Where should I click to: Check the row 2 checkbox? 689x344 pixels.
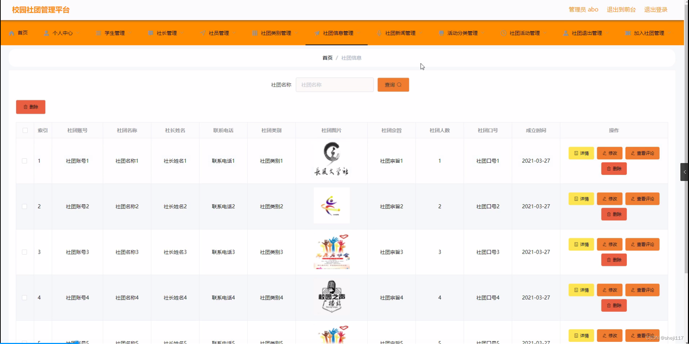coord(24,206)
